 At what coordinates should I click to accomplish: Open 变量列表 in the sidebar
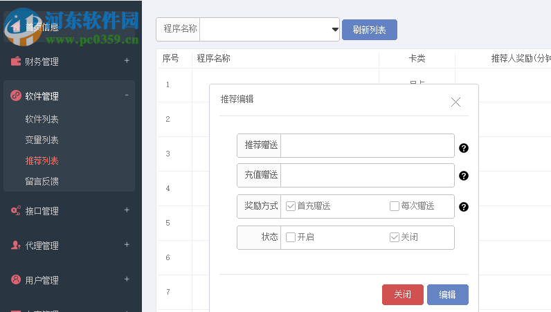pos(42,140)
